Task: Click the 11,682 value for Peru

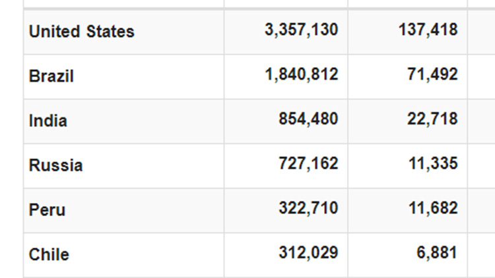Action: tap(432, 209)
